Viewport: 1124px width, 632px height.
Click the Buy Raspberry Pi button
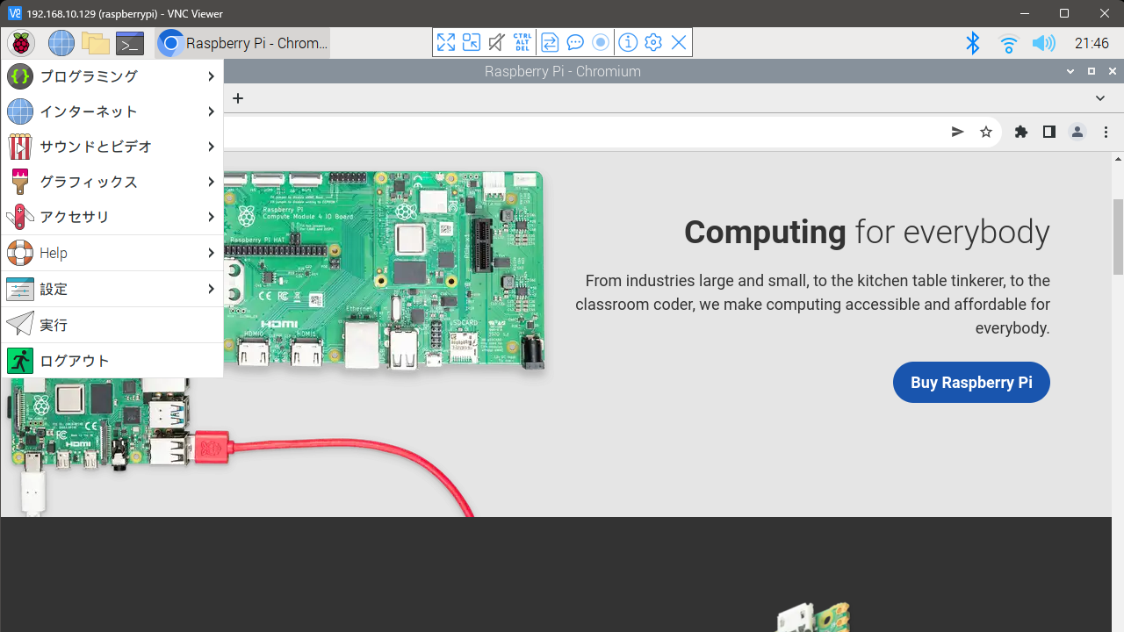click(971, 383)
